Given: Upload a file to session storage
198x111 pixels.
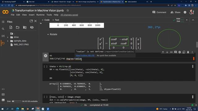Looking at the screenshot, I should 11,27.
